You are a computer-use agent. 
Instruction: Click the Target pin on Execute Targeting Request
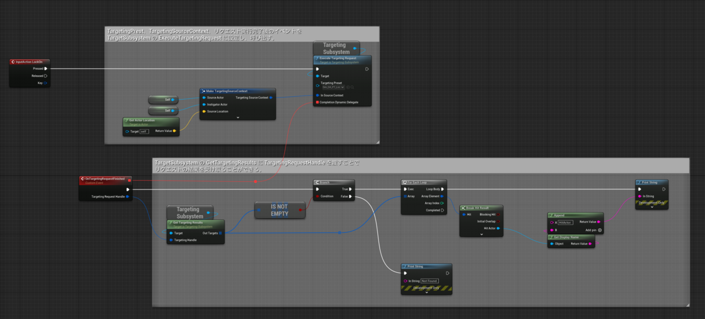pos(318,76)
